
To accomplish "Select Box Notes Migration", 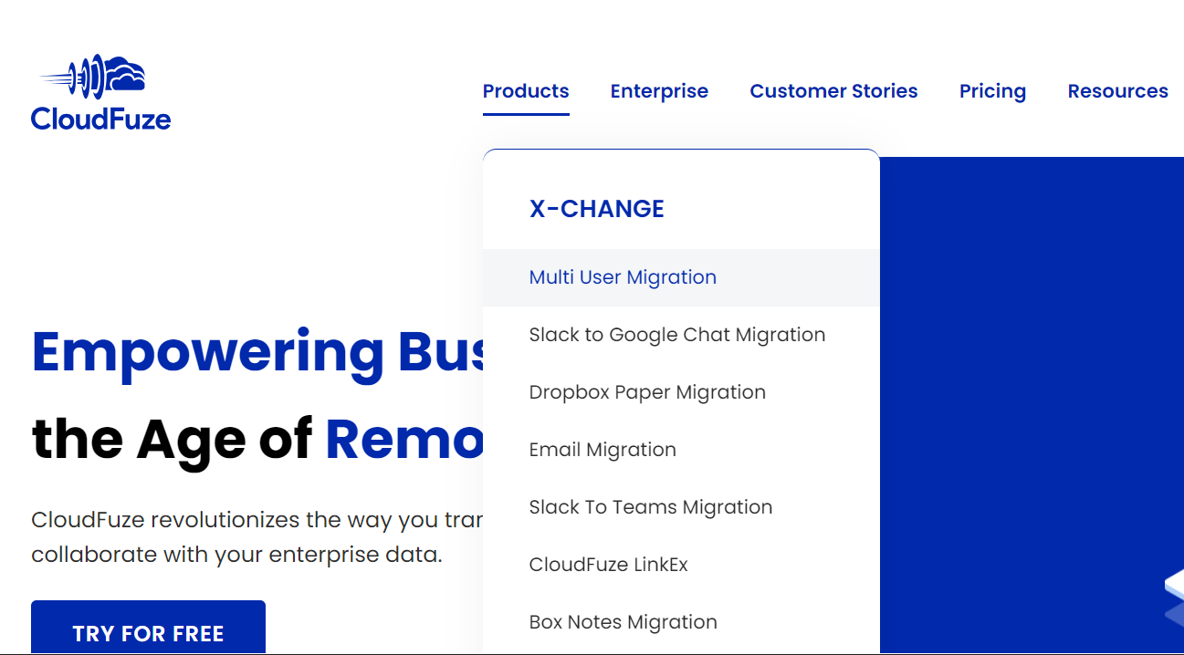I will [x=623, y=622].
